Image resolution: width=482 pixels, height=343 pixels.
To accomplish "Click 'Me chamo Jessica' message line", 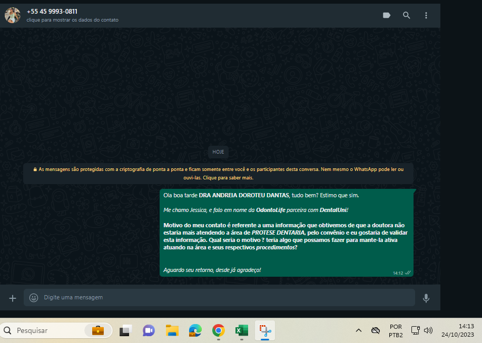I will click(x=256, y=210).
